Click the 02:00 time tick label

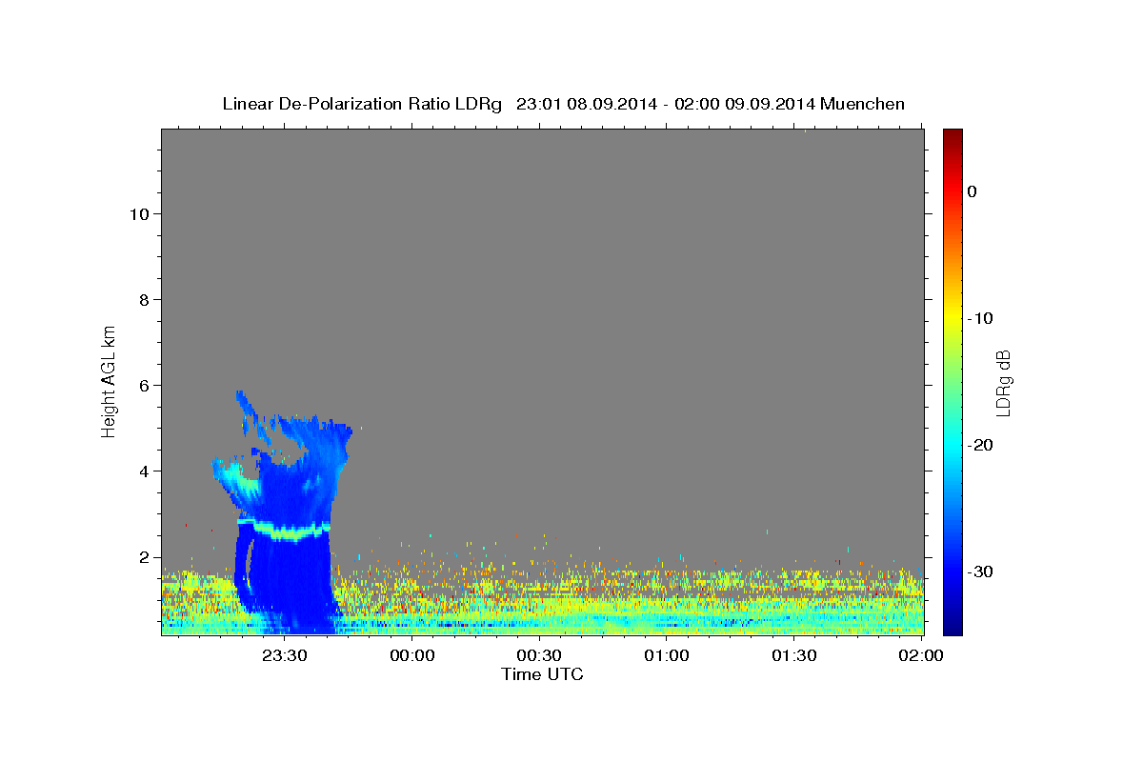coord(921,655)
